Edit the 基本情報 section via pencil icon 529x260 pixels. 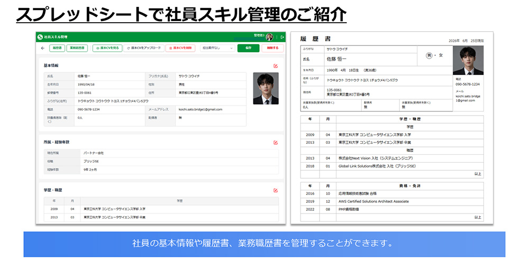pyautogui.click(x=276, y=66)
